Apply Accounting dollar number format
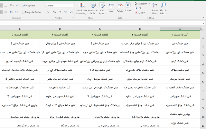Image resolution: width=206 pixels, height=129 pixels. [x=48, y=12]
